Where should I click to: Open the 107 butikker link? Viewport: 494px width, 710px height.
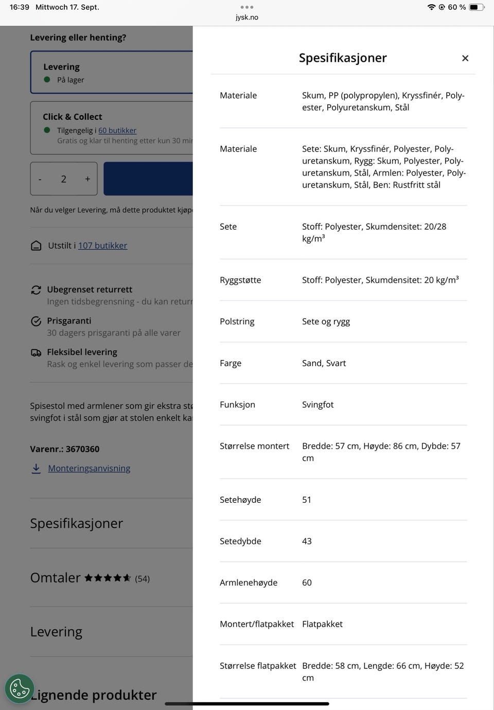click(x=102, y=246)
